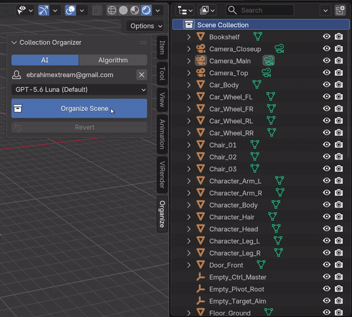Open viewport shading options dropdown
The image size is (352, 317).
(x=158, y=10)
